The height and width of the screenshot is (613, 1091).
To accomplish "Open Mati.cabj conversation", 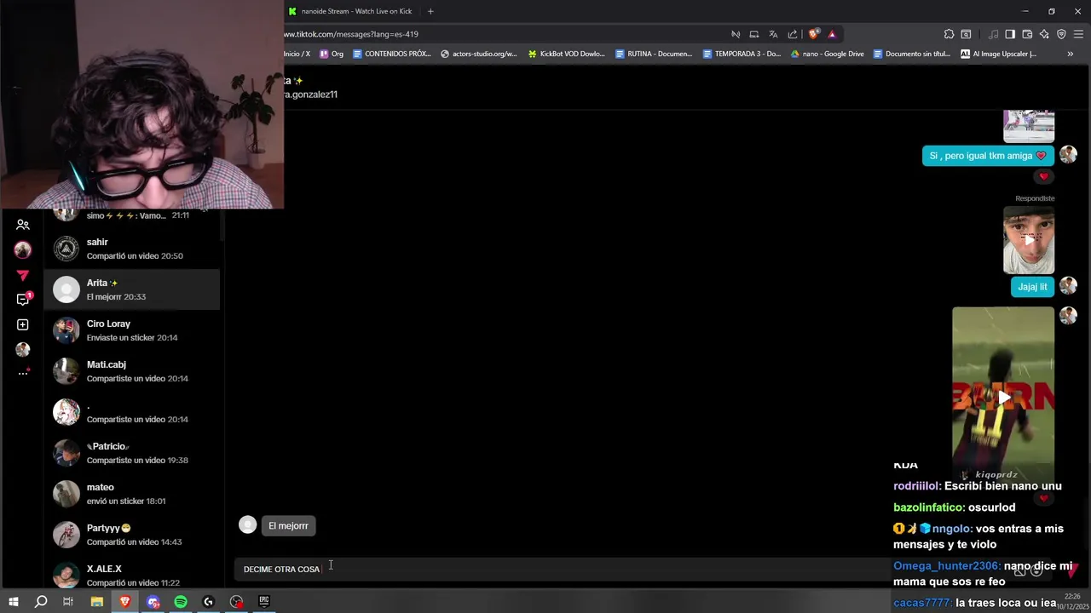I will click(x=132, y=371).
